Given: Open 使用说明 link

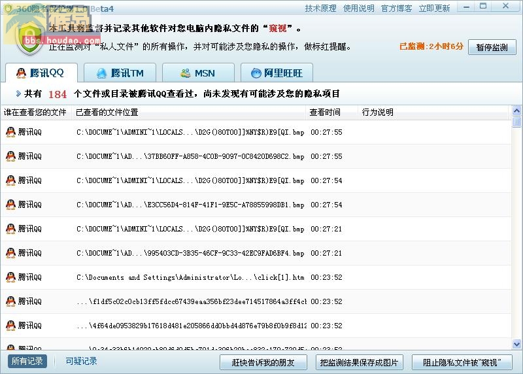Looking at the screenshot, I should click(358, 8).
